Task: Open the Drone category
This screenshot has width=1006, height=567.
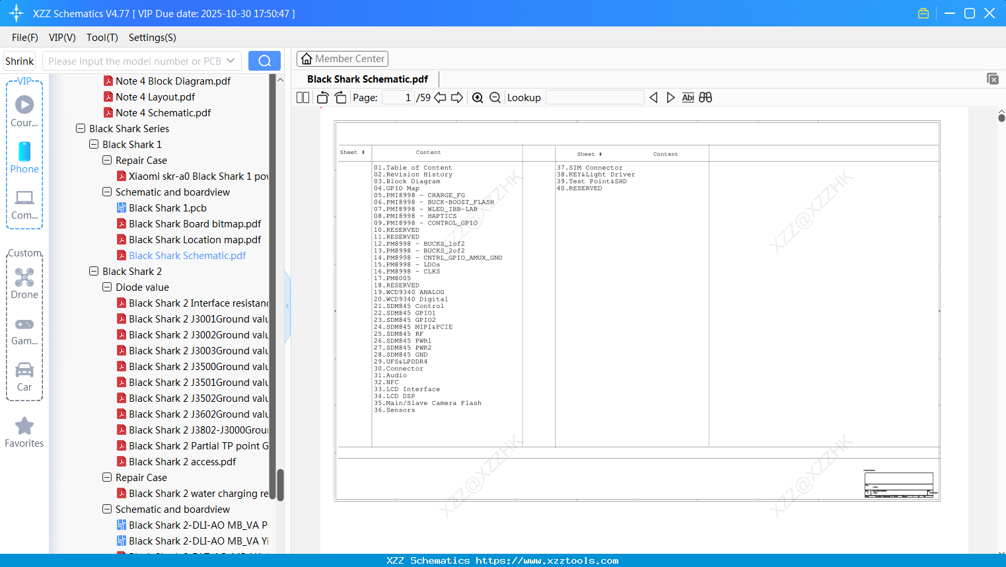Action: point(24,283)
